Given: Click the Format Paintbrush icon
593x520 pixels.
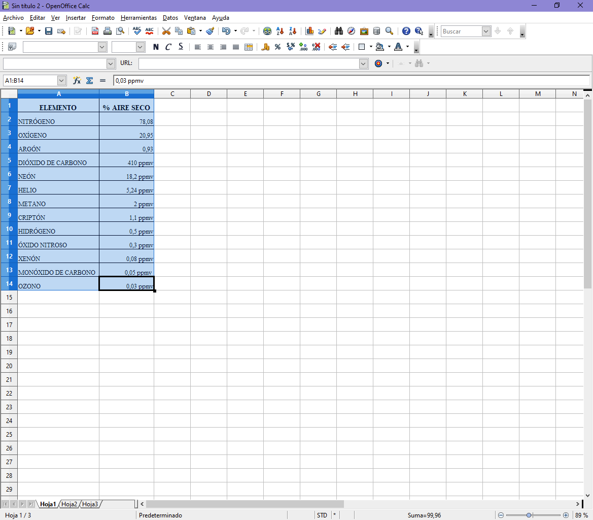Looking at the screenshot, I should click(x=210, y=31).
